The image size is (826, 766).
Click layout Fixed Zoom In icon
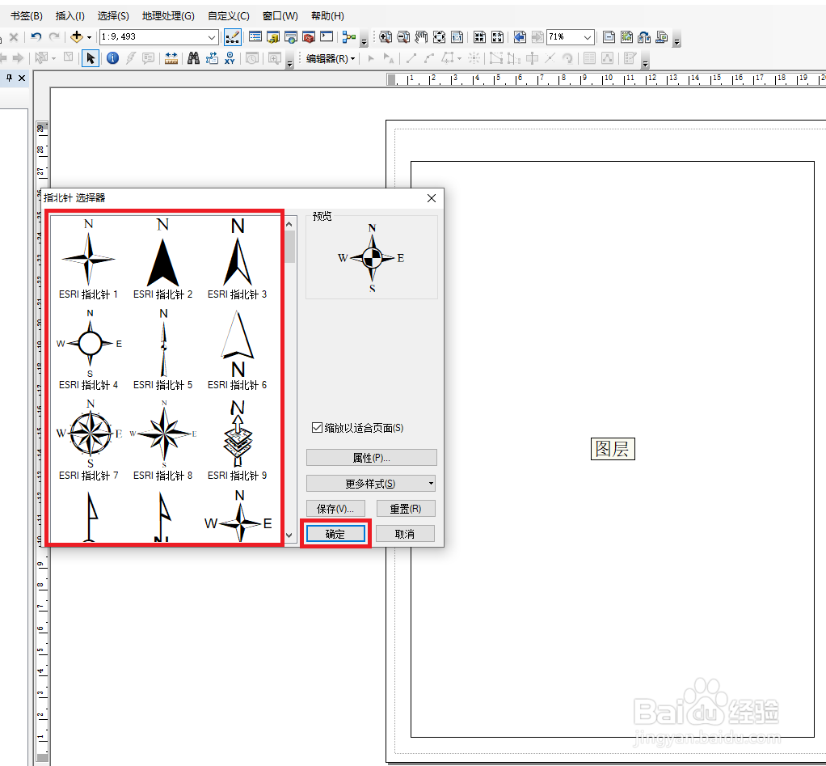479,37
